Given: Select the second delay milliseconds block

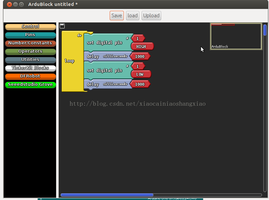Looking at the screenshot, I should click(x=108, y=84).
